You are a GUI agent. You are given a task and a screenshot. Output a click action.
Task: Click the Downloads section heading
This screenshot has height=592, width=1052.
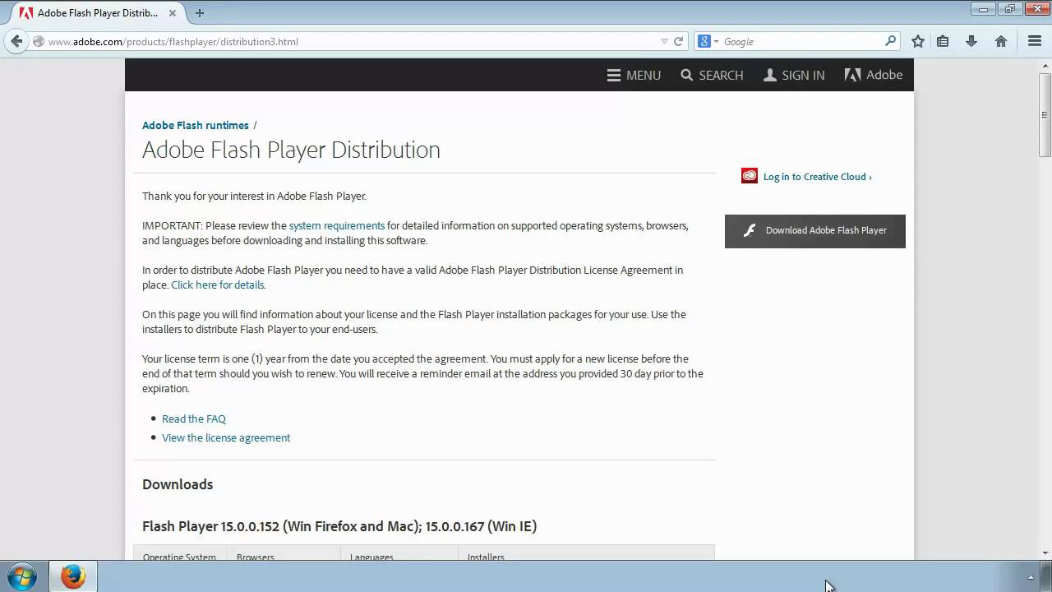click(178, 484)
